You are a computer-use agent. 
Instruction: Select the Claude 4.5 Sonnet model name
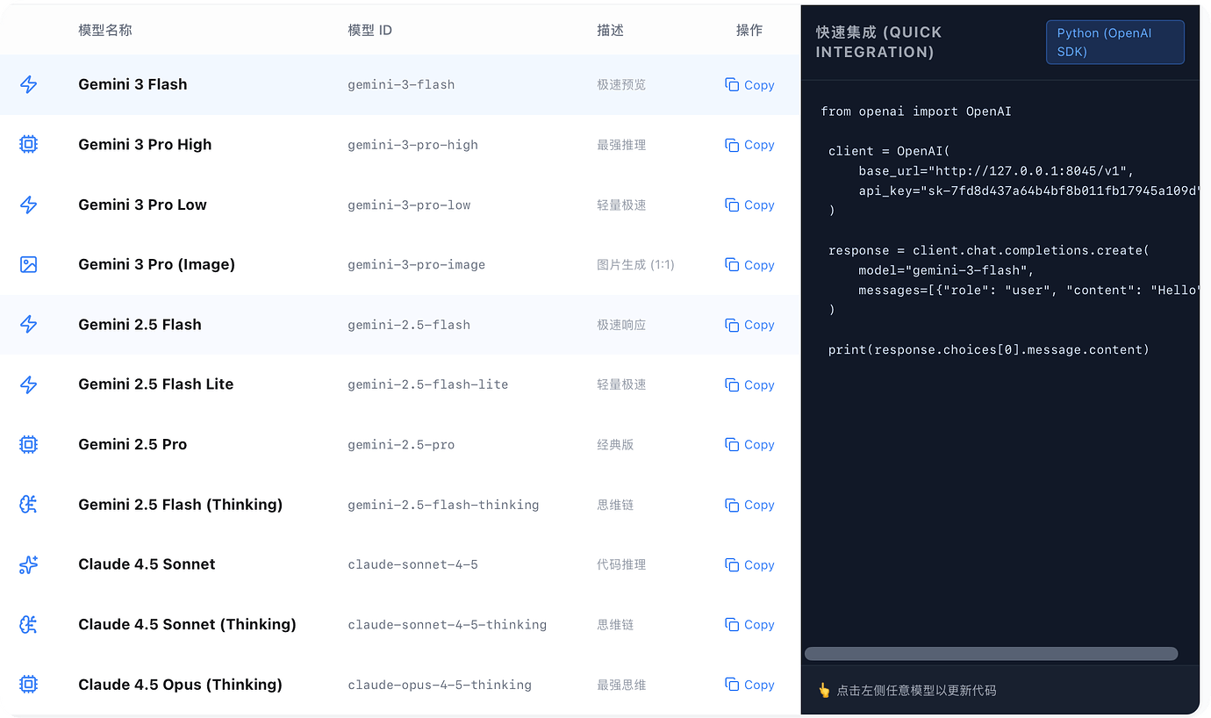tap(147, 564)
